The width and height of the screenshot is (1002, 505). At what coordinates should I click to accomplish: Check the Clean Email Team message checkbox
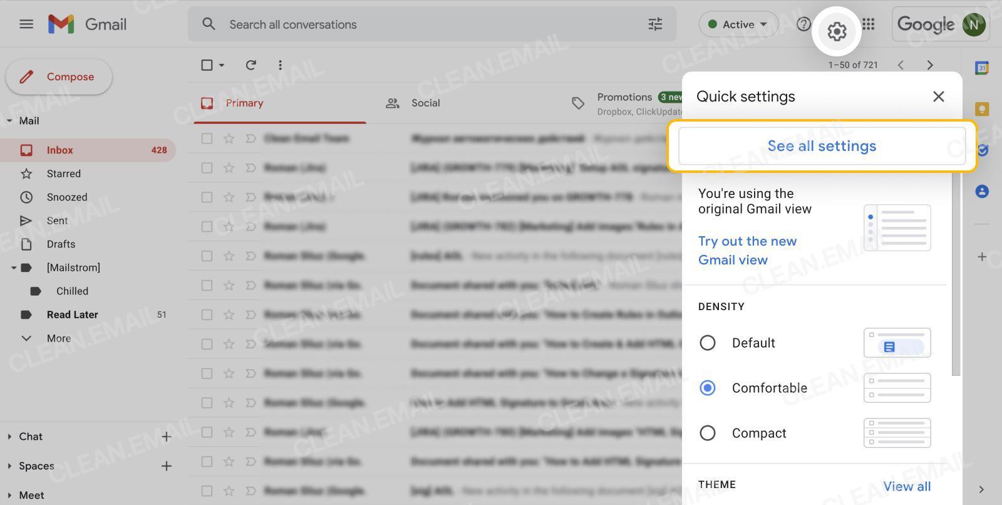pyautogui.click(x=207, y=138)
